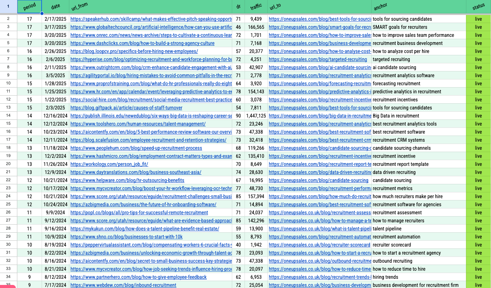Select the url_from column header
Image resolution: width=491 pixels, height=288 pixels.
pyautogui.click(x=151, y=7)
